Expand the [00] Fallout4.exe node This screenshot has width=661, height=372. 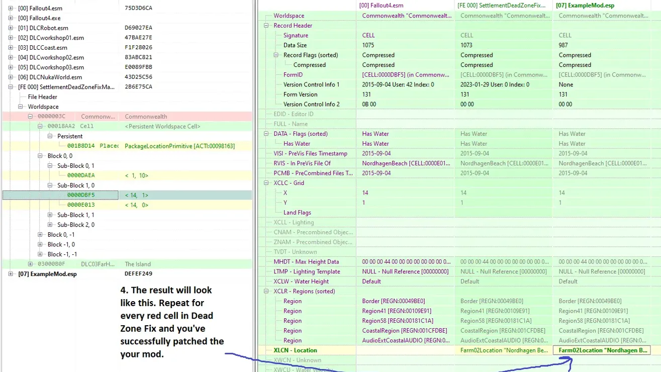pos(11,18)
